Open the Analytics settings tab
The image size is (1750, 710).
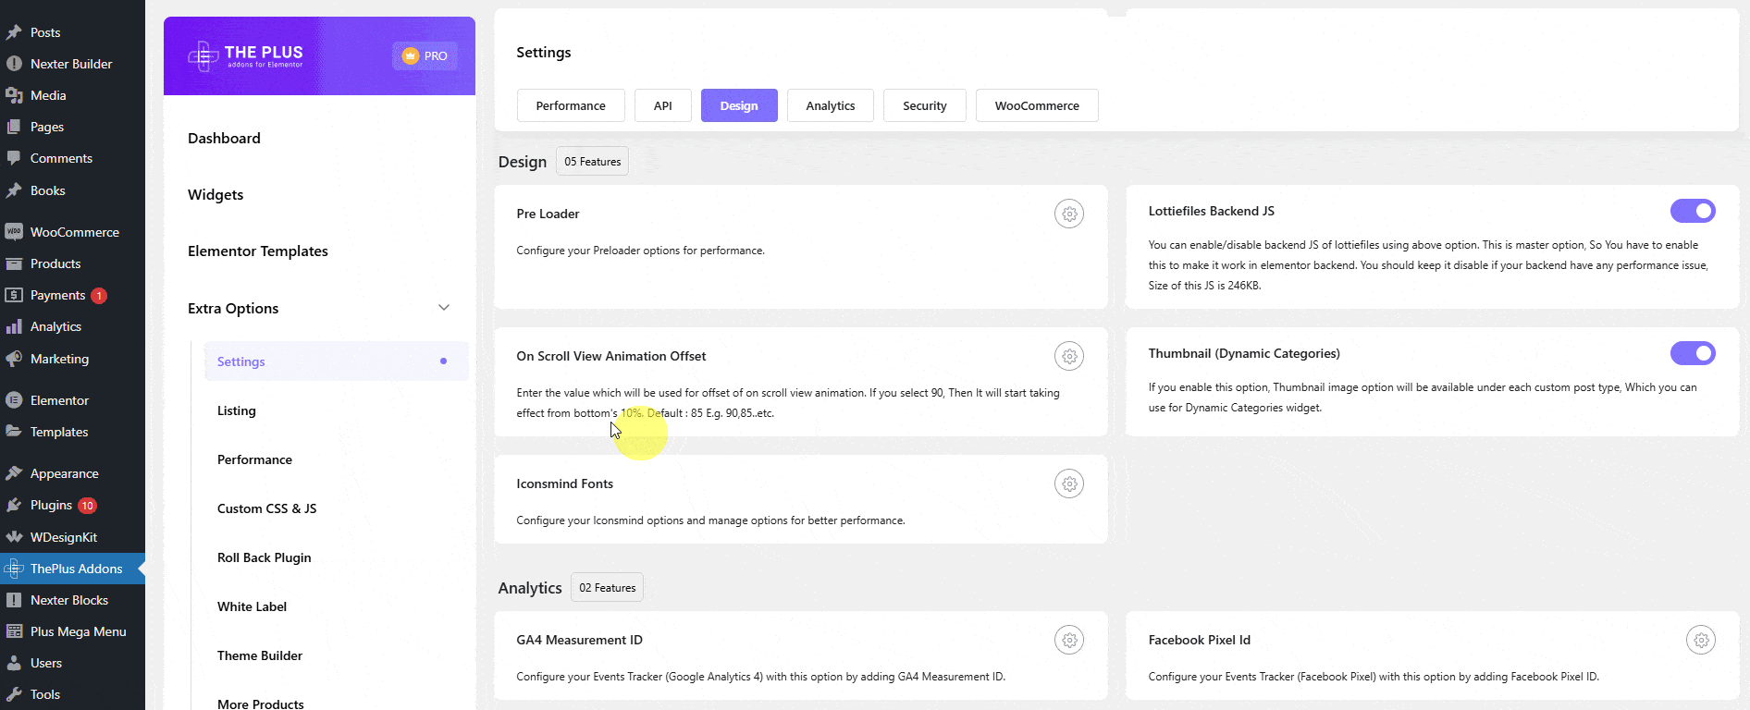[831, 105]
